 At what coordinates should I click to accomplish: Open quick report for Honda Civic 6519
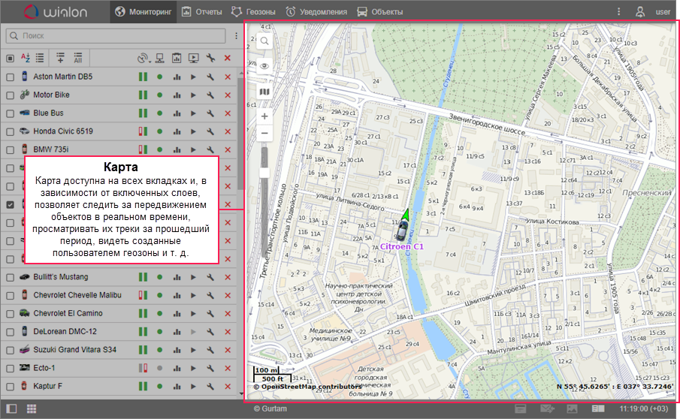[x=177, y=131]
